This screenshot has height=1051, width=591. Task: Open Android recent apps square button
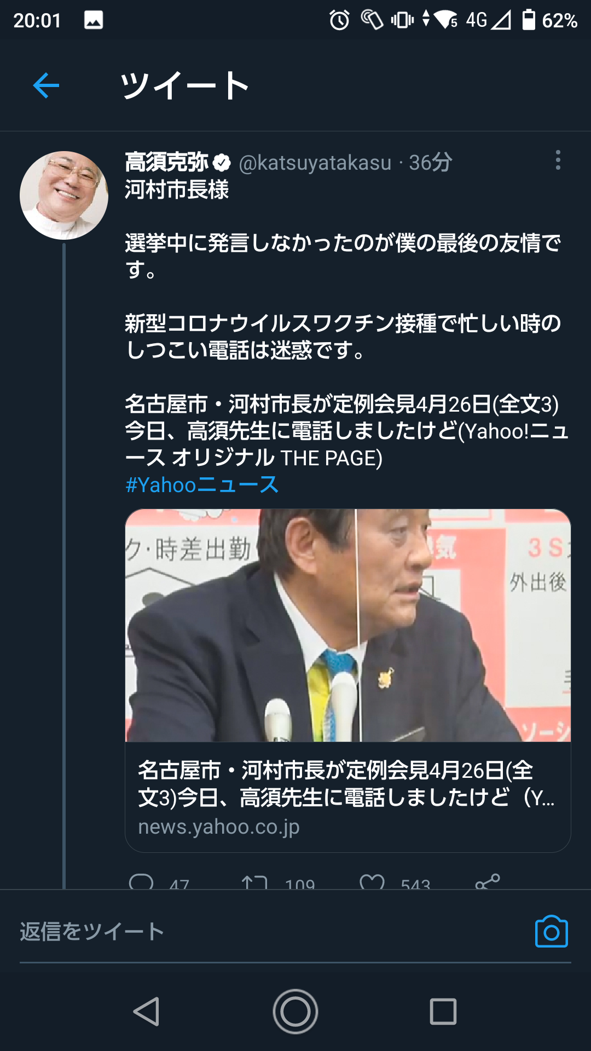click(443, 1011)
